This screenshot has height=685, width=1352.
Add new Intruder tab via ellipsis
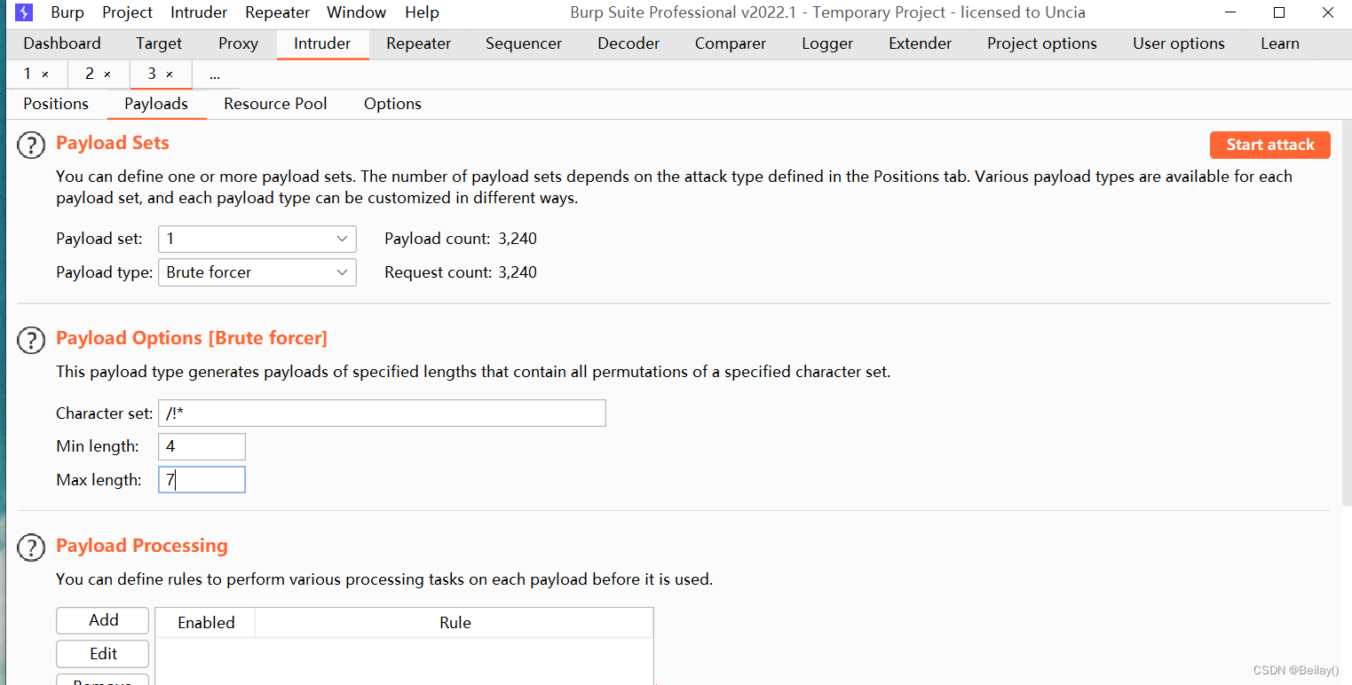pyautogui.click(x=215, y=75)
